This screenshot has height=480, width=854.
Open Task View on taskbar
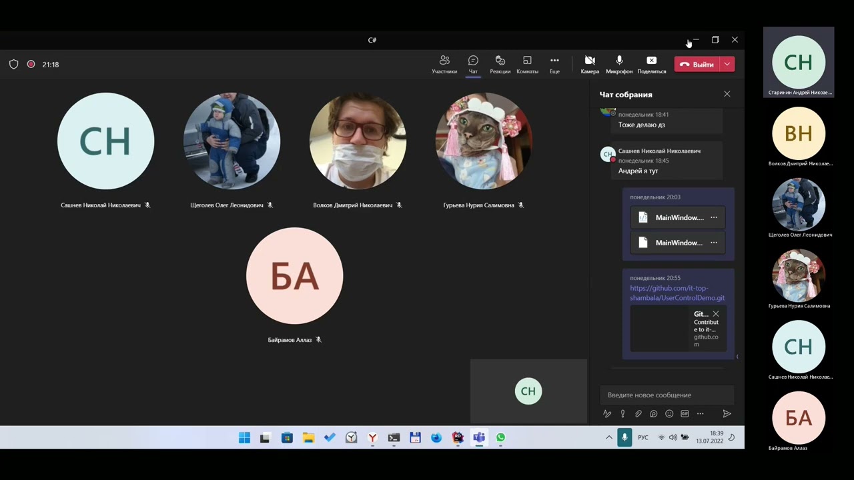[x=265, y=437]
